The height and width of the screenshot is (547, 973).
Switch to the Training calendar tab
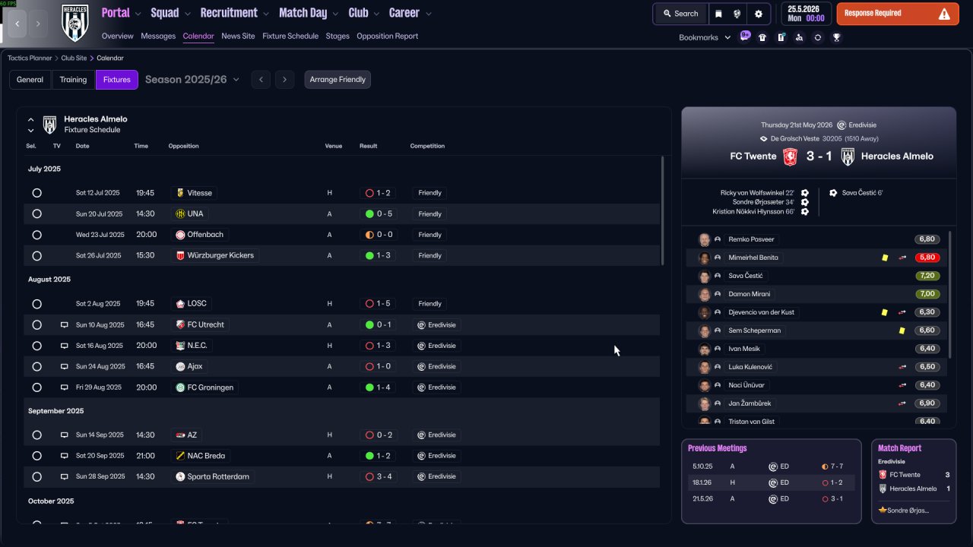(74, 80)
